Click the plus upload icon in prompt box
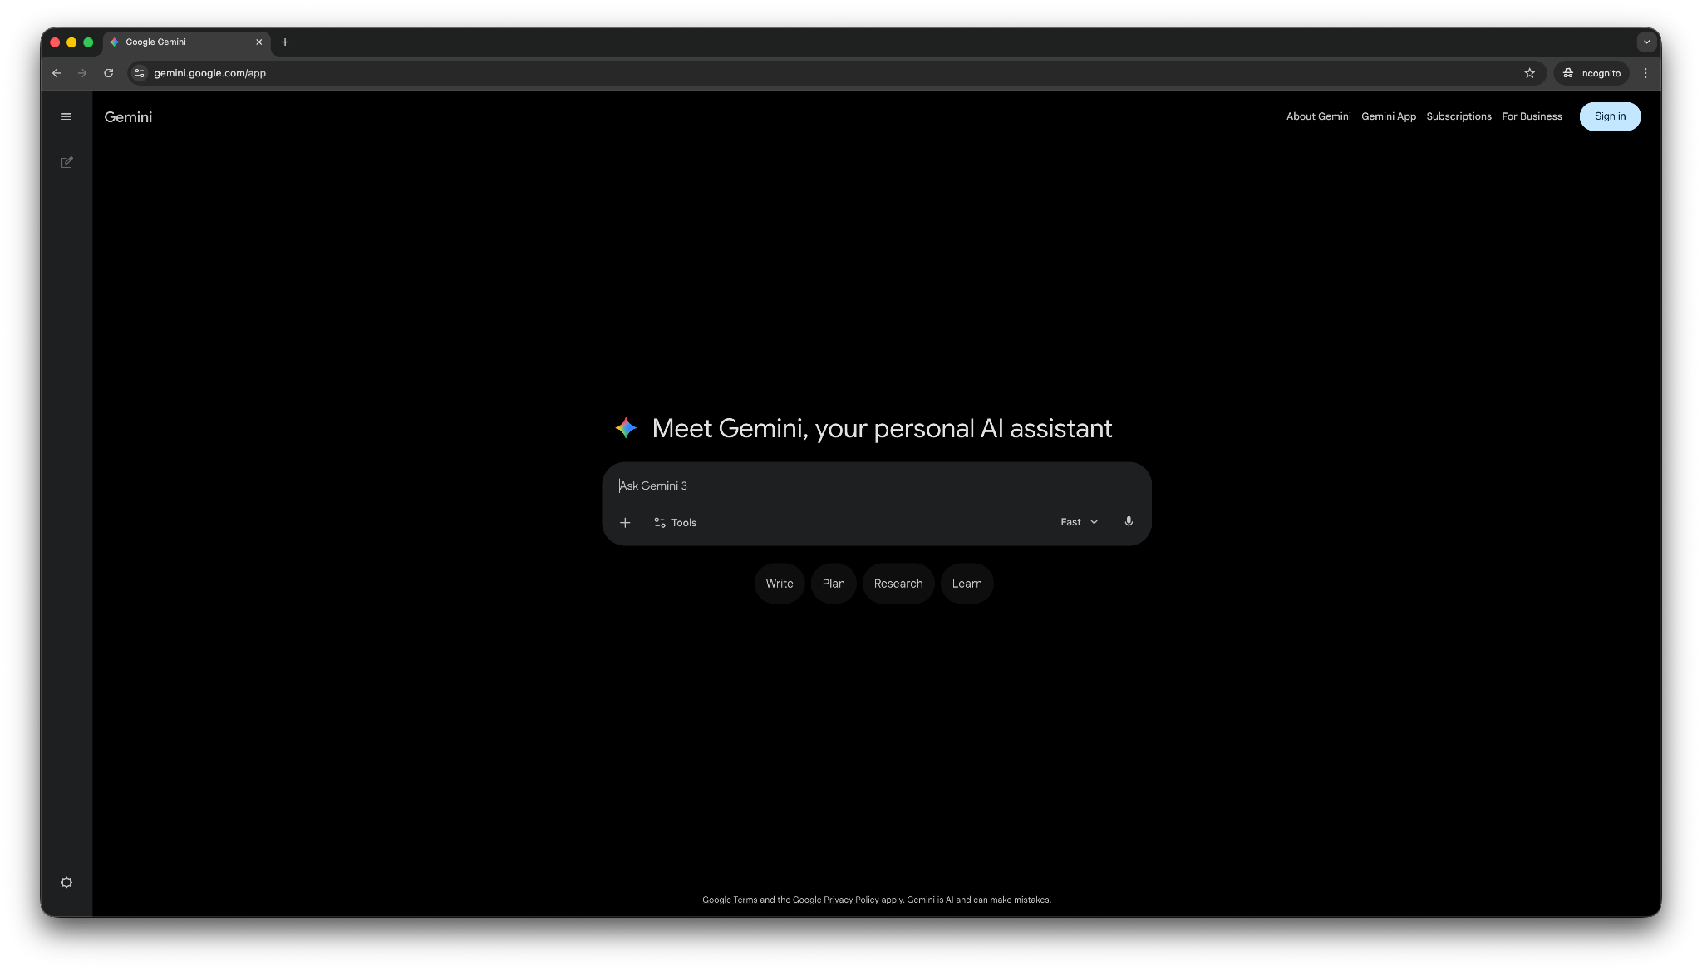This screenshot has width=1702, height=971. [x=625, y=522]
